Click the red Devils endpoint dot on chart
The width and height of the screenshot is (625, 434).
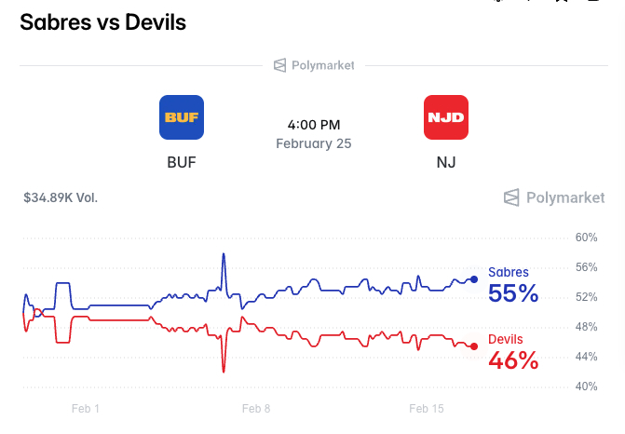[x=474, y=346]
